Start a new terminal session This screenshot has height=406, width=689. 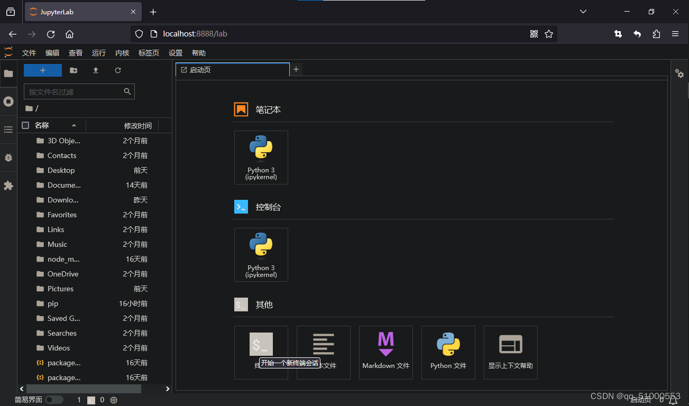tap(261, 353)
